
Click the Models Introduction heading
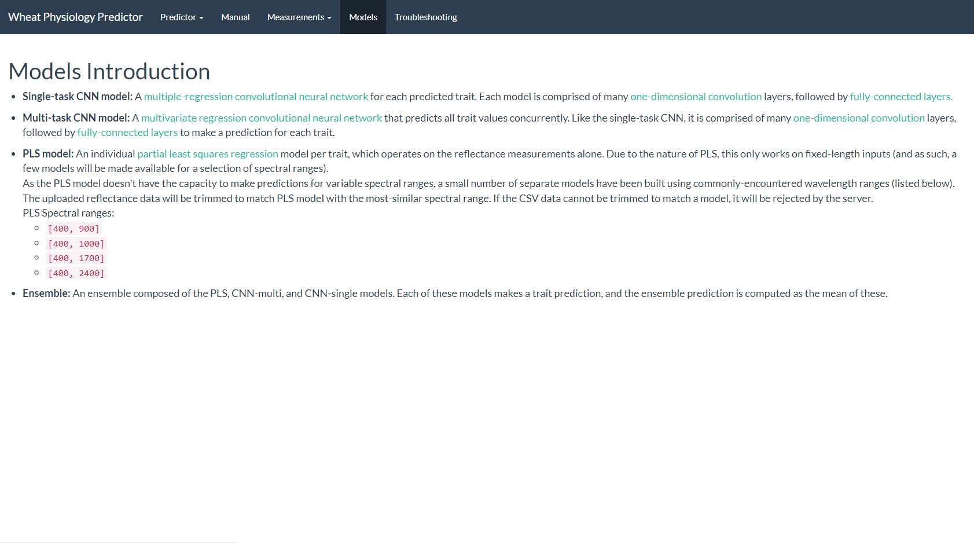[109, 72]
